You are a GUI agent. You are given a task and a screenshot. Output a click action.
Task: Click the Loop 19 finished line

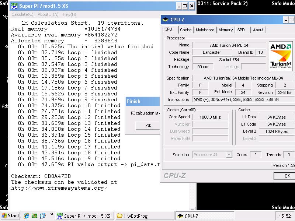coord(69,158)
